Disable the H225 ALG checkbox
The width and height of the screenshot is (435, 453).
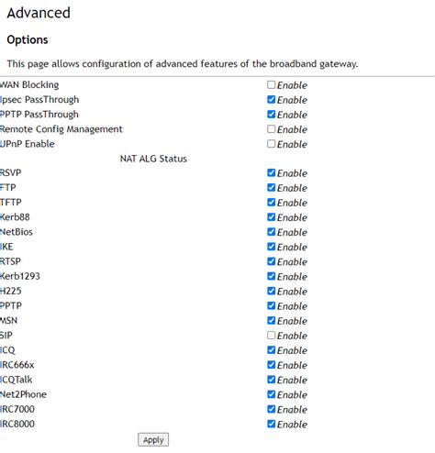271,291
